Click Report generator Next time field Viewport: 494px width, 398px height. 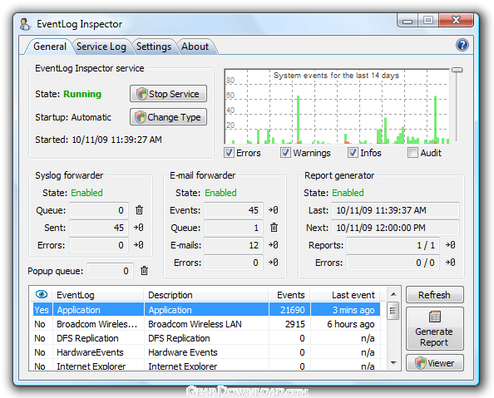click(395, 228)
